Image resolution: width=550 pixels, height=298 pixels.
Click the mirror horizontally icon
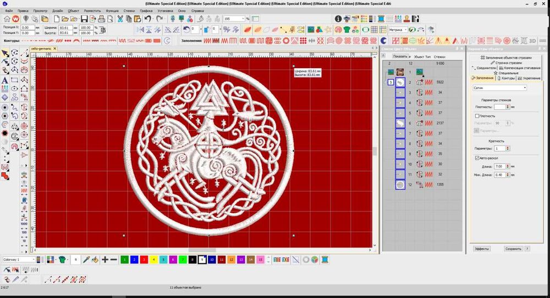click(140, 30)
